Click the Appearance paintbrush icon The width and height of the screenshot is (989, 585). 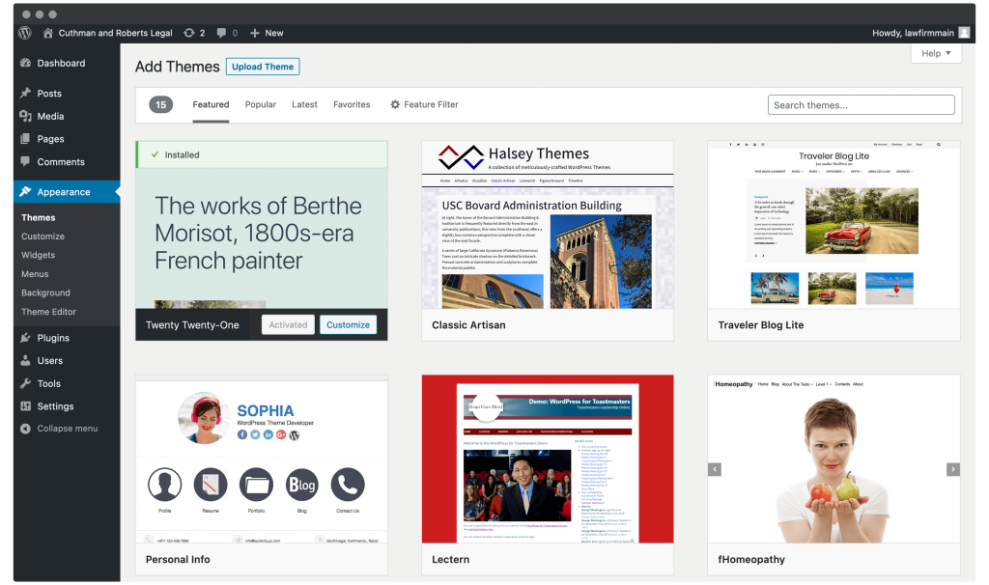point(25,192)
